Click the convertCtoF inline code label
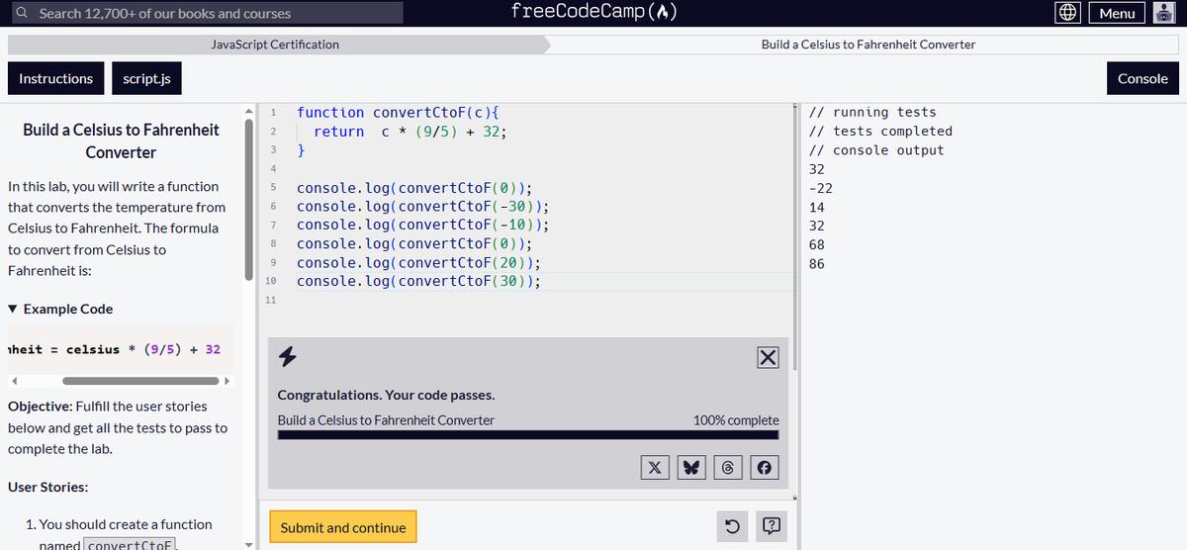The image size is (1187, 550). [x=130, y=545]
